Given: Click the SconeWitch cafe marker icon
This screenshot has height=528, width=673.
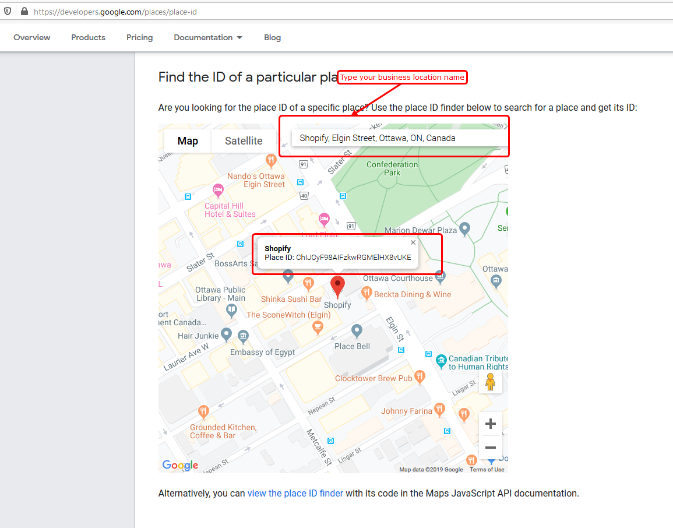Looking at the screenshot, I should tap(318, 328).
